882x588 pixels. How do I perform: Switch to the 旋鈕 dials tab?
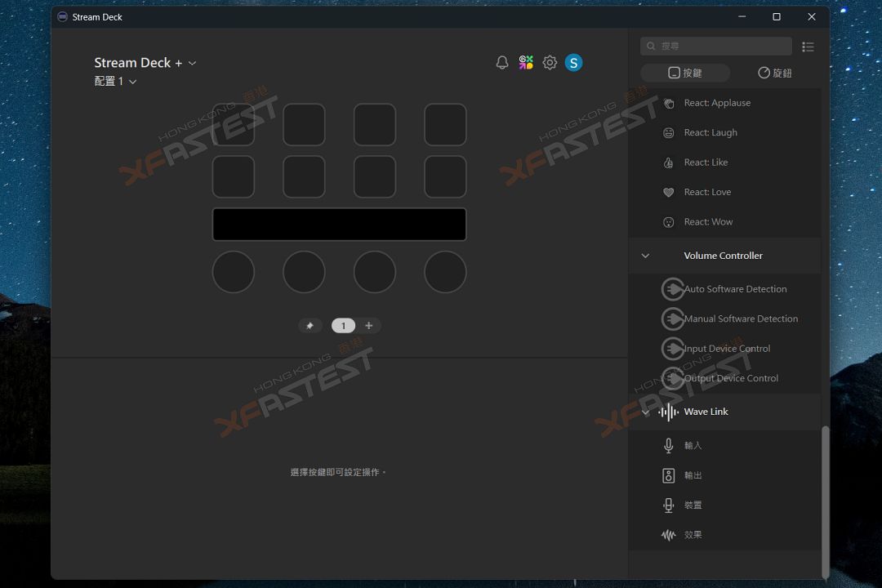point(775,73)
